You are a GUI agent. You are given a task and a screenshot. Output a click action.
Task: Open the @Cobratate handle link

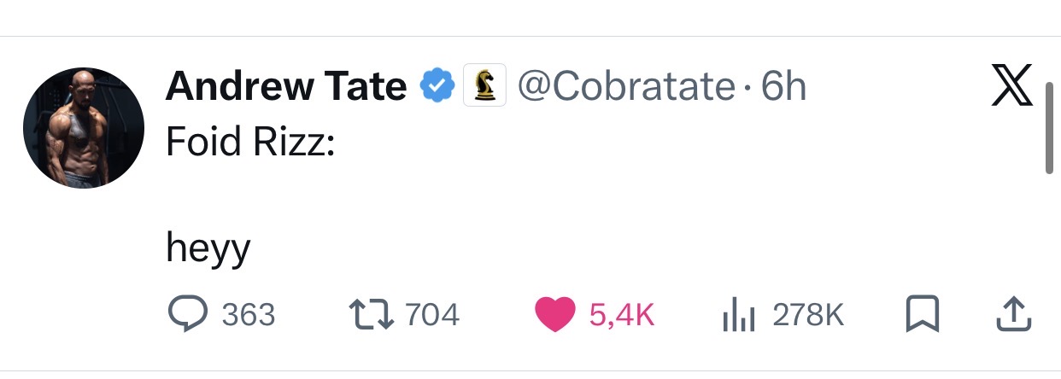point(626,86)
